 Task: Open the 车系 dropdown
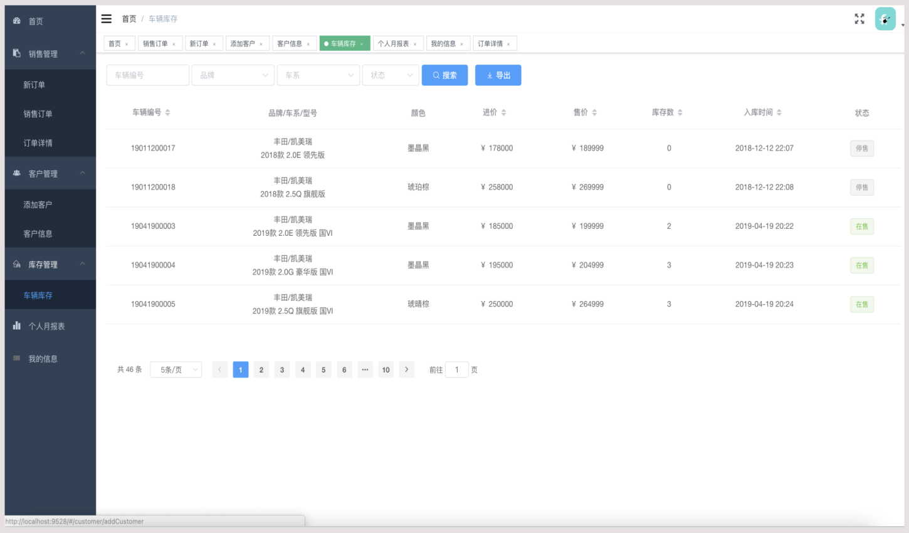tap(318, 75)
